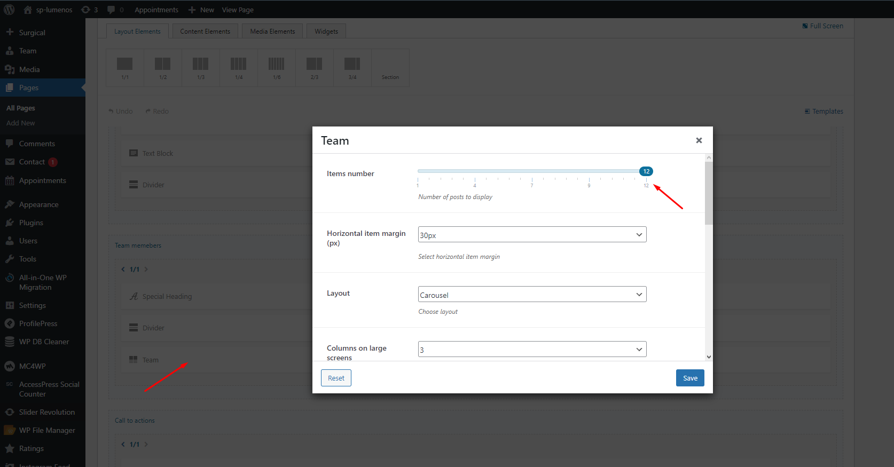This screenshot has height=467, width=894.
Task: Open ProfilePress menu
Action: click(x=43, y=323)
